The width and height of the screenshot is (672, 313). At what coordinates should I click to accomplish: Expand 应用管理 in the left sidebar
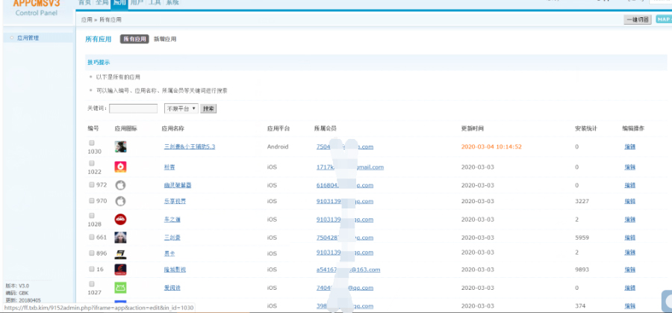pos(28,37)
